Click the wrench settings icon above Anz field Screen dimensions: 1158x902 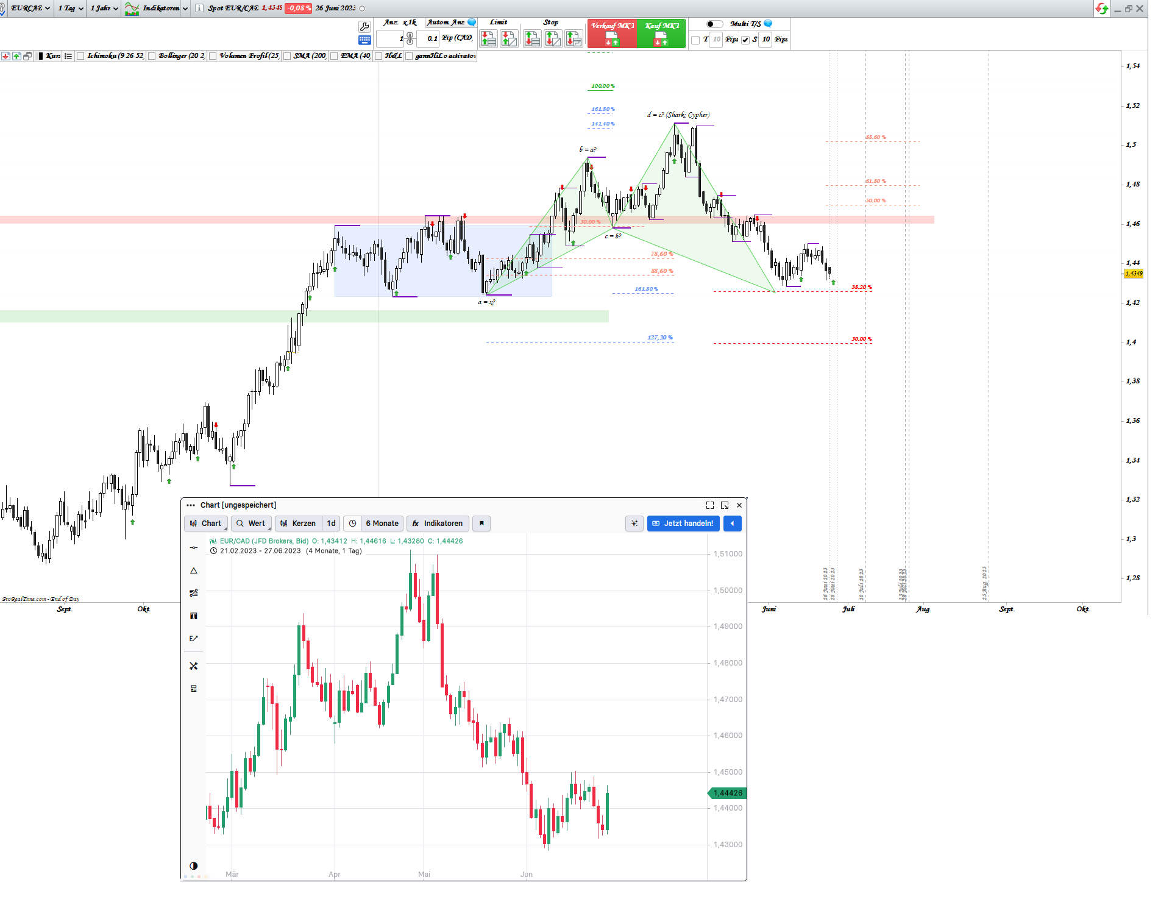pyautogui.click(x=364, y=26)
